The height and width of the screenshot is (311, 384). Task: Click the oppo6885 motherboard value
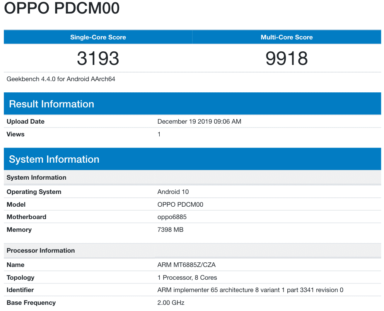click(x=172, y=217)
